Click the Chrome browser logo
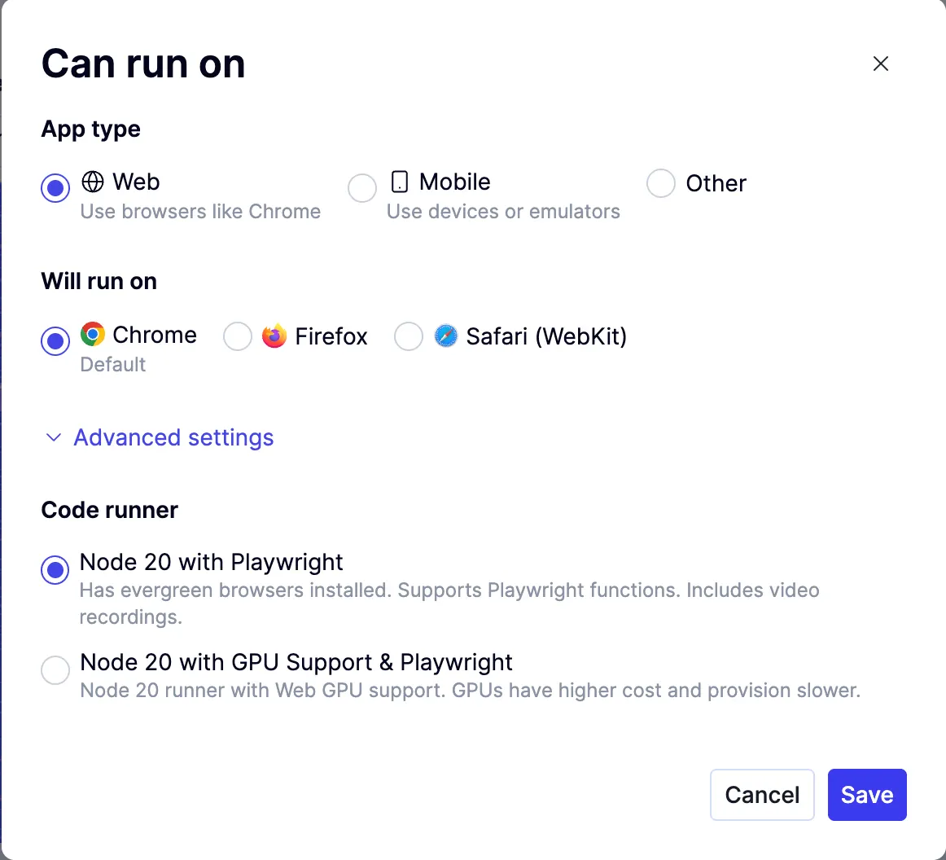 (x=93, y=334)
